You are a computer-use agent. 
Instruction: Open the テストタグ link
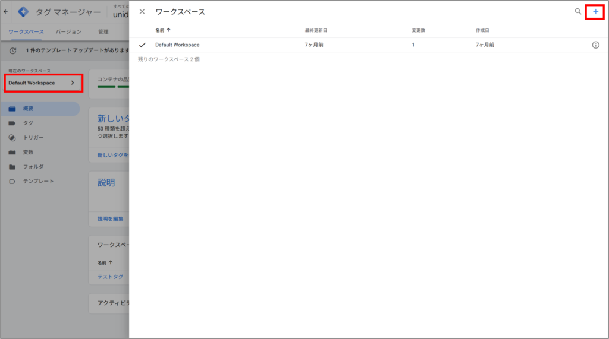pos(110,277)
